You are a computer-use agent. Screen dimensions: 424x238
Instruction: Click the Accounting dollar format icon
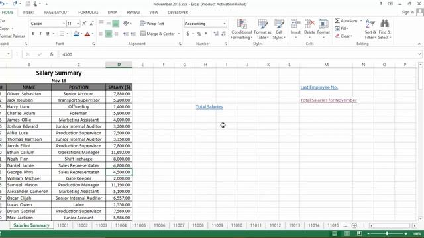coord(187,34)
